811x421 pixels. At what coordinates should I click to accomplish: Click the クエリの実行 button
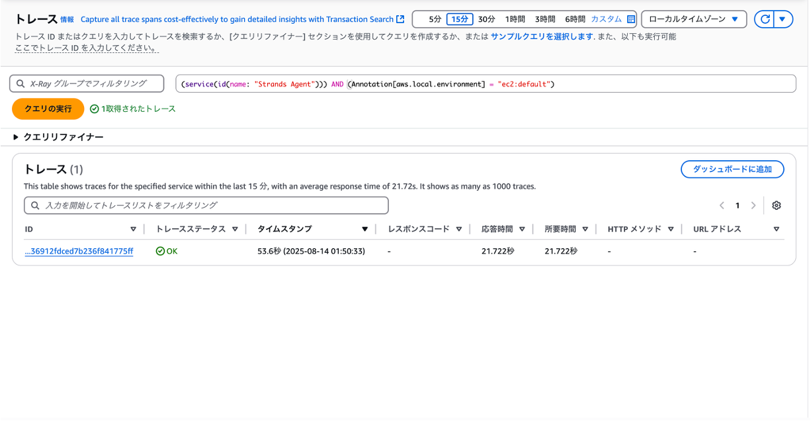[x=48, y=109]
